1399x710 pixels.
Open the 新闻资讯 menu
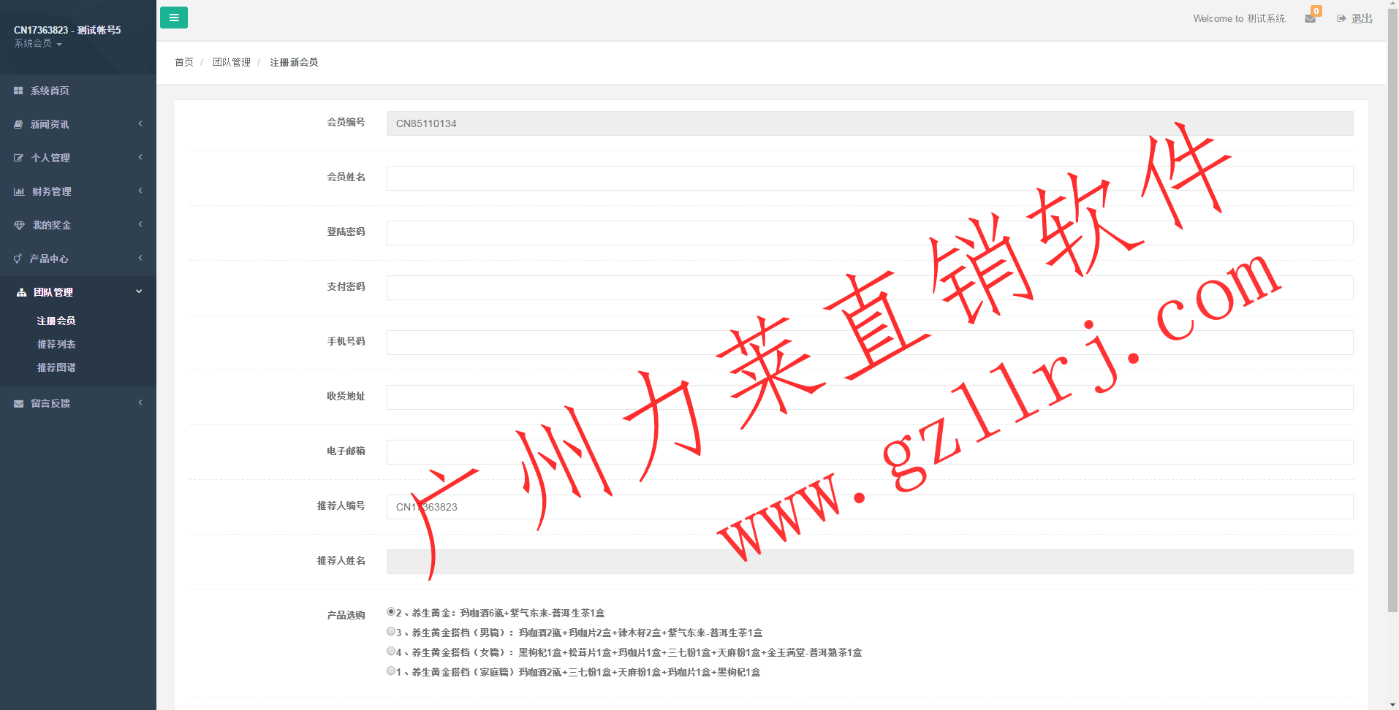pyautogui.click(x=78, y=124)
